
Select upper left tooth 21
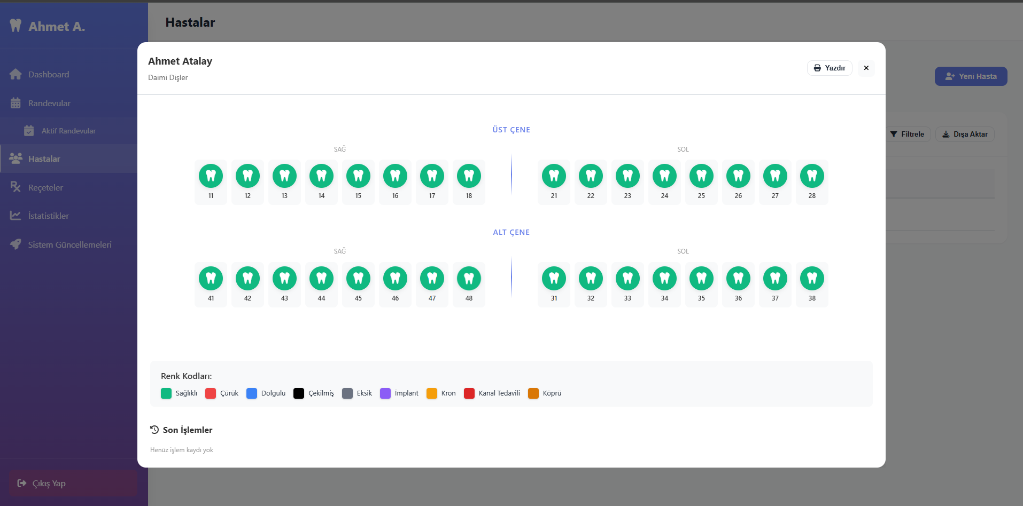[x=554, y=181]
